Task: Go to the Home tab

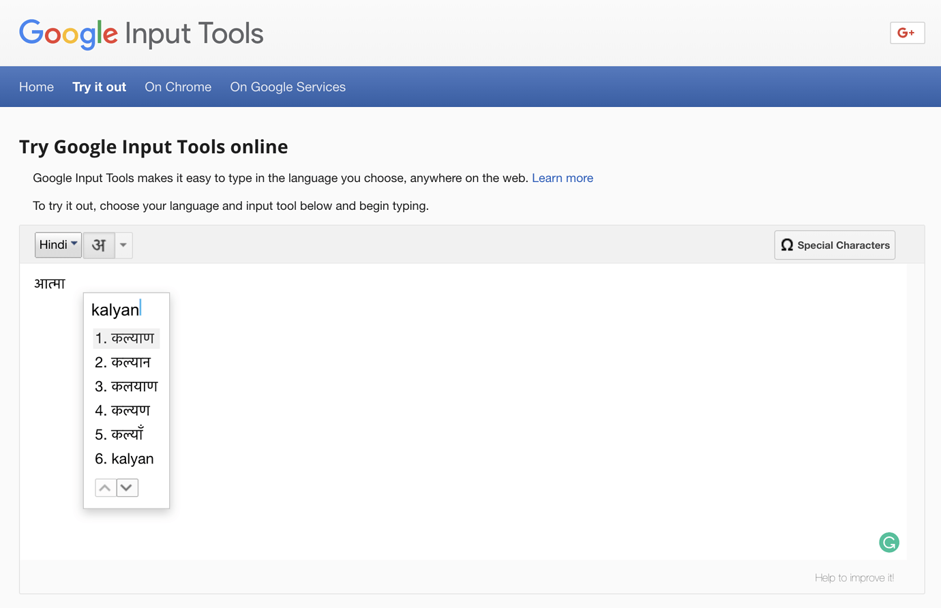Action: pyautogui.click(x=36, y=87)
